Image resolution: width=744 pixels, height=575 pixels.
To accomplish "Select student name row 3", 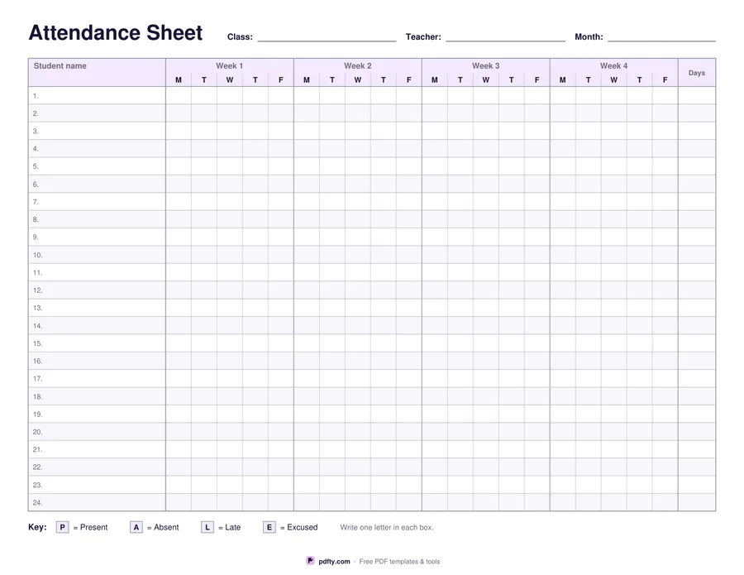I will tap(97, 131).
